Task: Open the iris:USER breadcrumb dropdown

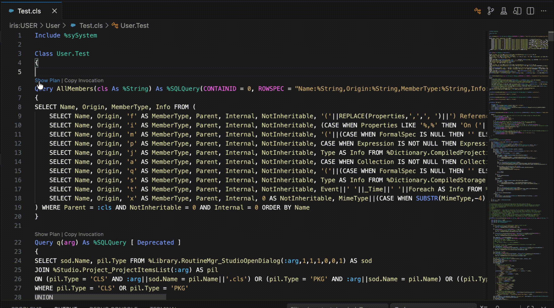Action: pyautogui.click(x=23, y=25)
